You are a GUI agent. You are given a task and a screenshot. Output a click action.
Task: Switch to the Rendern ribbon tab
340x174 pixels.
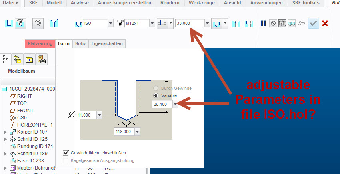(x=170, y=3)
